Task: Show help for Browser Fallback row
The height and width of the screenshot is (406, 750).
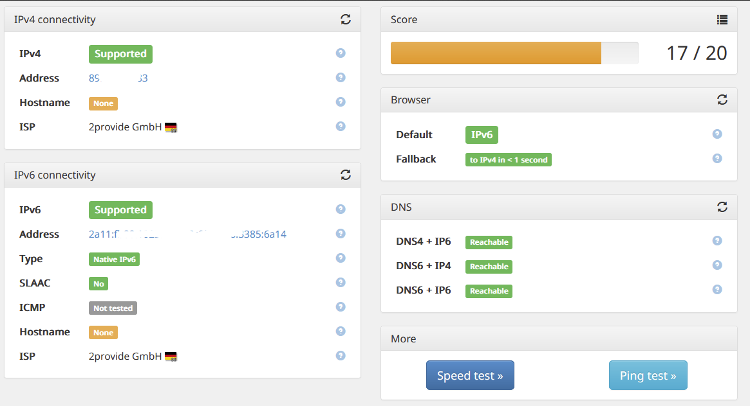Action: point(717,159)
